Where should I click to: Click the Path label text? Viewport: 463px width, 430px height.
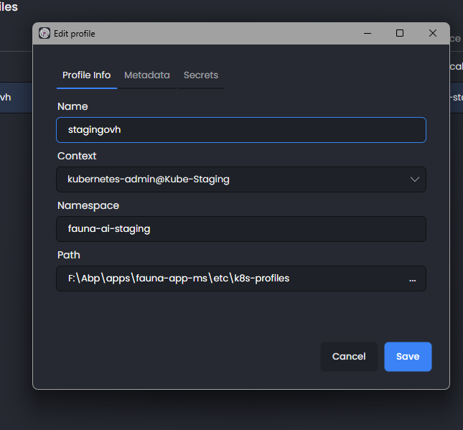(69, 255)
